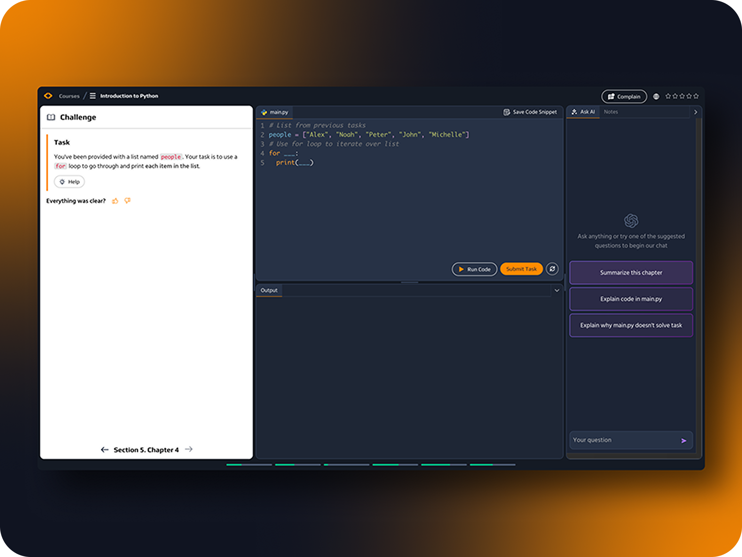The width and height of the screenshot is (742, 557).
Task: Open the Courses breadcrumb link
Action: click(x=69, y=96)
